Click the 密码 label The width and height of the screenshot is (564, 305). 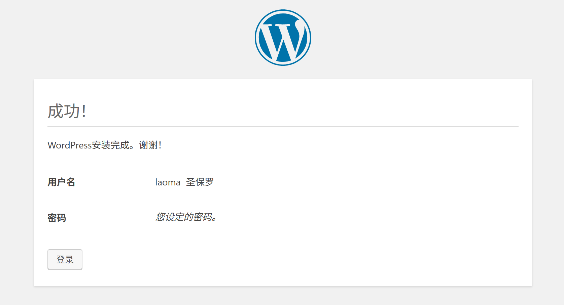[x=57, y=218]
